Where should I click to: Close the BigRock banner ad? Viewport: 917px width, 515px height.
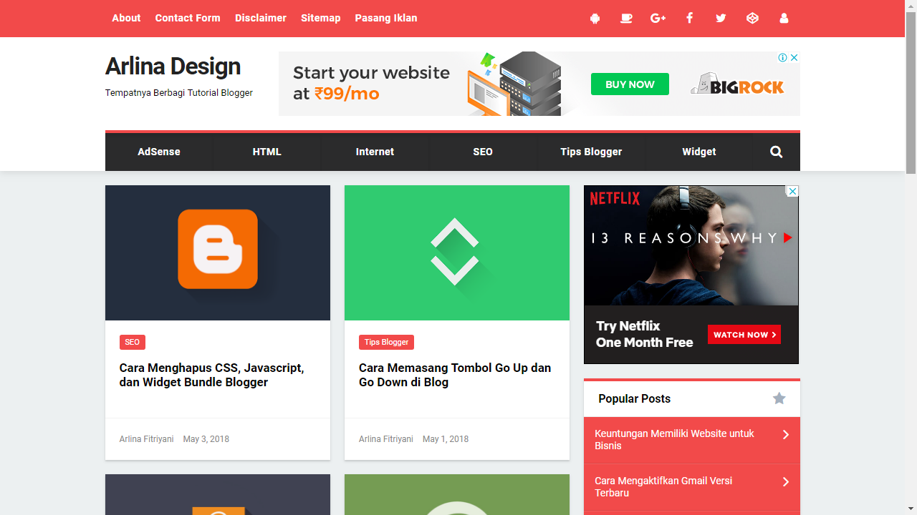tap(794, 57)
